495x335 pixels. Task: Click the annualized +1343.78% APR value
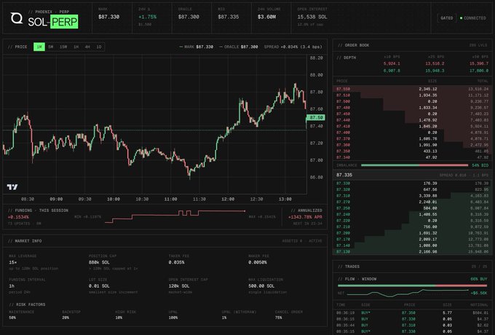click(305, 217)
